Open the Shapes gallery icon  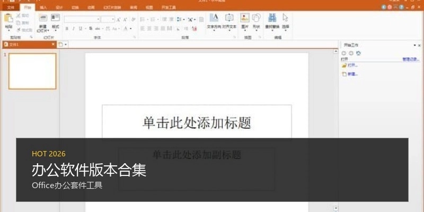[x=257, y=18]
